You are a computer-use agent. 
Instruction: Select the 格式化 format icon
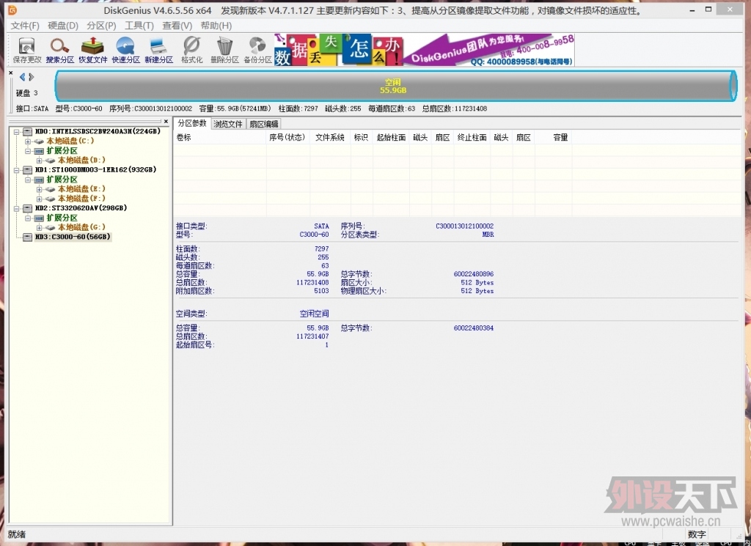click(191, 50)
